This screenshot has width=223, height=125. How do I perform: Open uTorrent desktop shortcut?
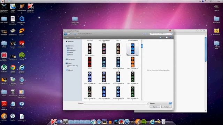point(4,68)
